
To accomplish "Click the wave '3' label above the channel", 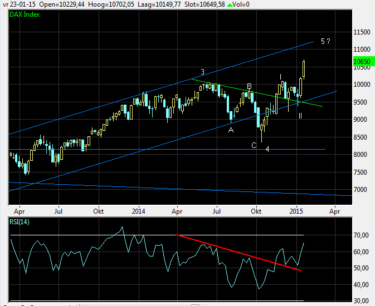I will click(203, 71).
